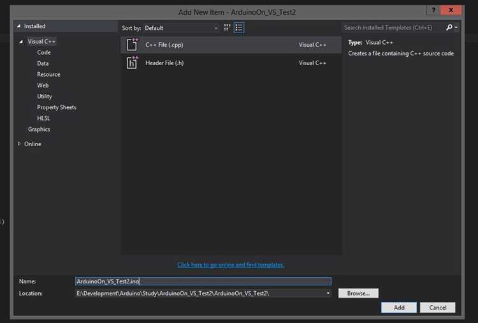
Task: Focus the Name input field
Action: (x=203, y=281)
